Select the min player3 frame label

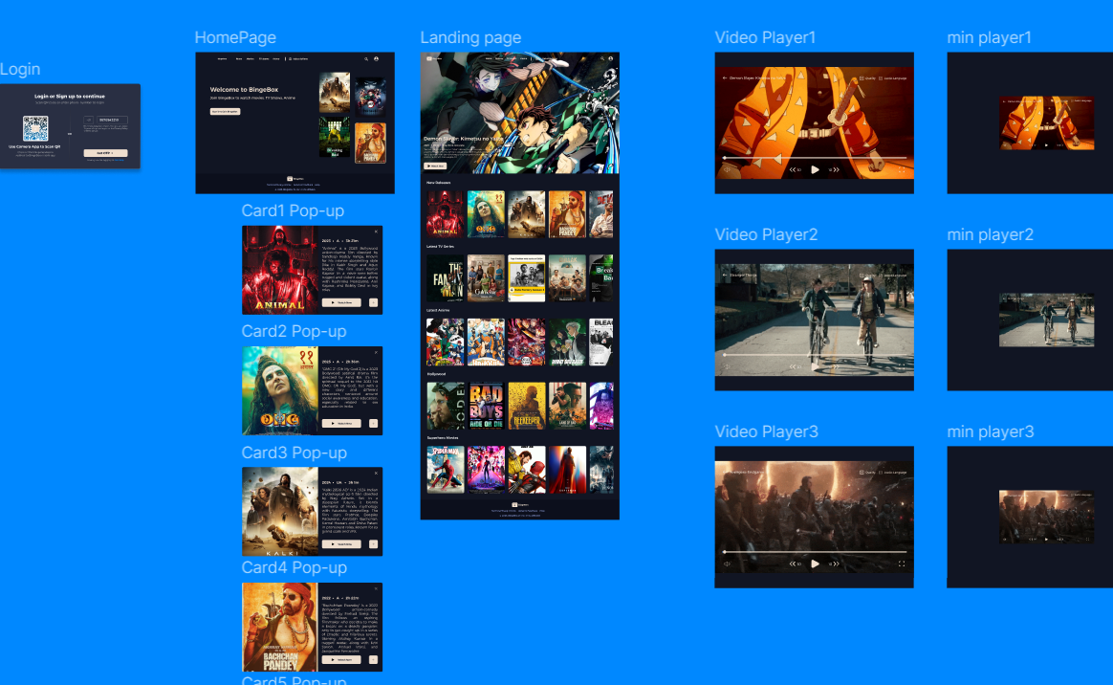(991, 431)
